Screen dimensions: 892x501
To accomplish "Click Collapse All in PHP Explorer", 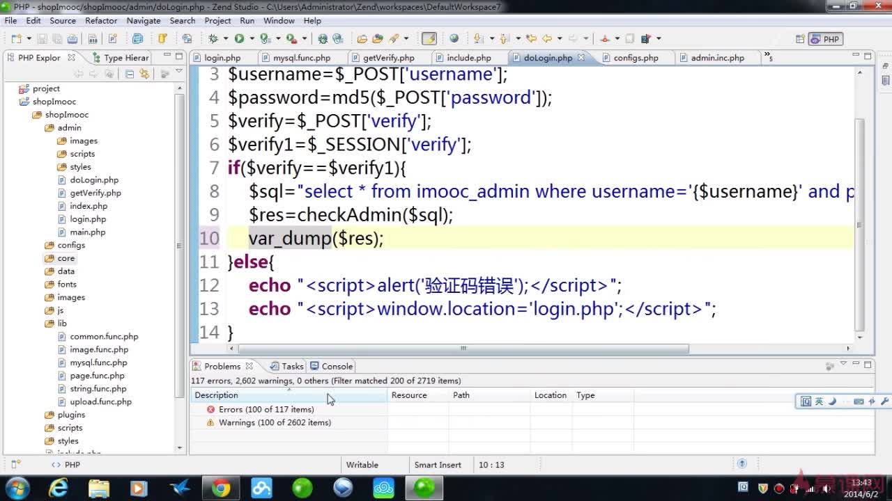I will point(130,74).
